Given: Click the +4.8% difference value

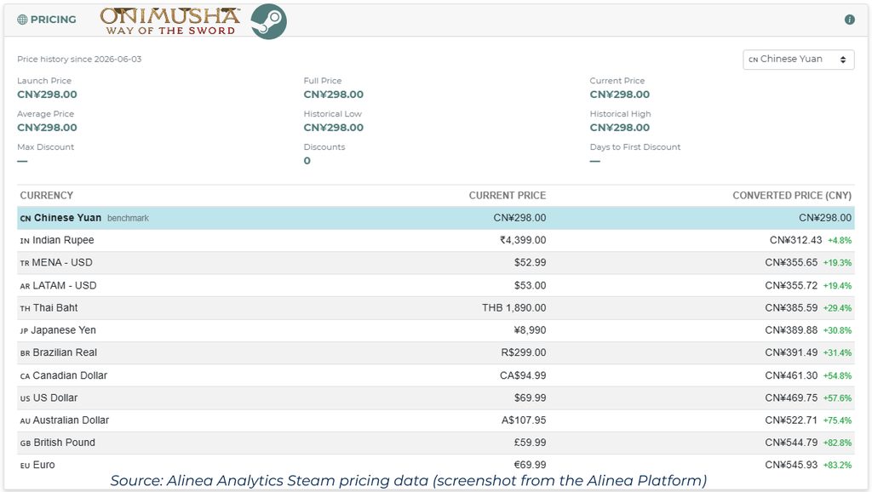Looking at the screenshot, I should tap(840, 241).
